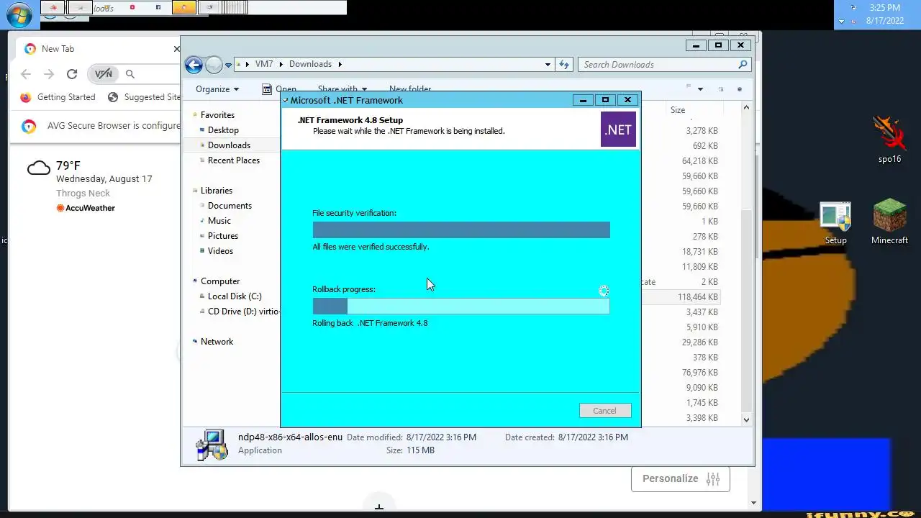Screen dimensions: 921x518
Task: Open the Explorer help icon
Action: point(740,89)
